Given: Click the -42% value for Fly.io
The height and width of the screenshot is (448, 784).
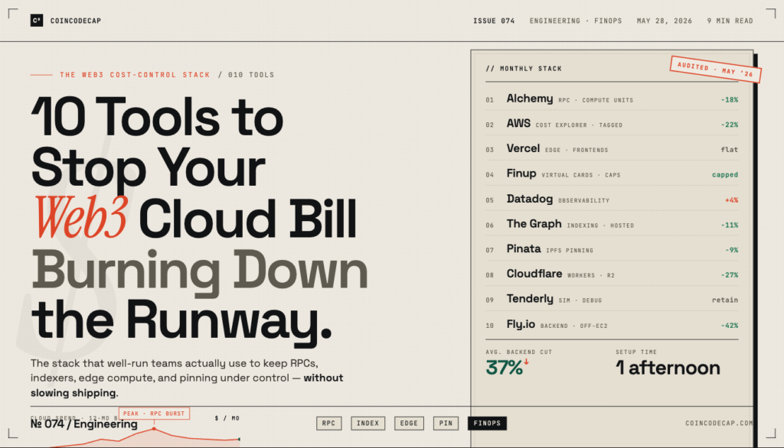Looking at the screenshot, I should point(730,326).
